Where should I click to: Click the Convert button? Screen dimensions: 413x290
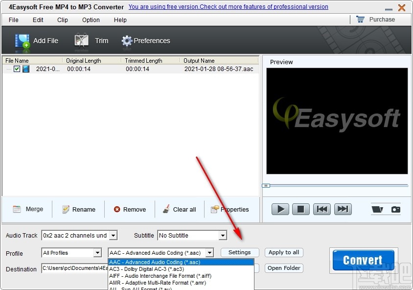(x=363, y=260)
